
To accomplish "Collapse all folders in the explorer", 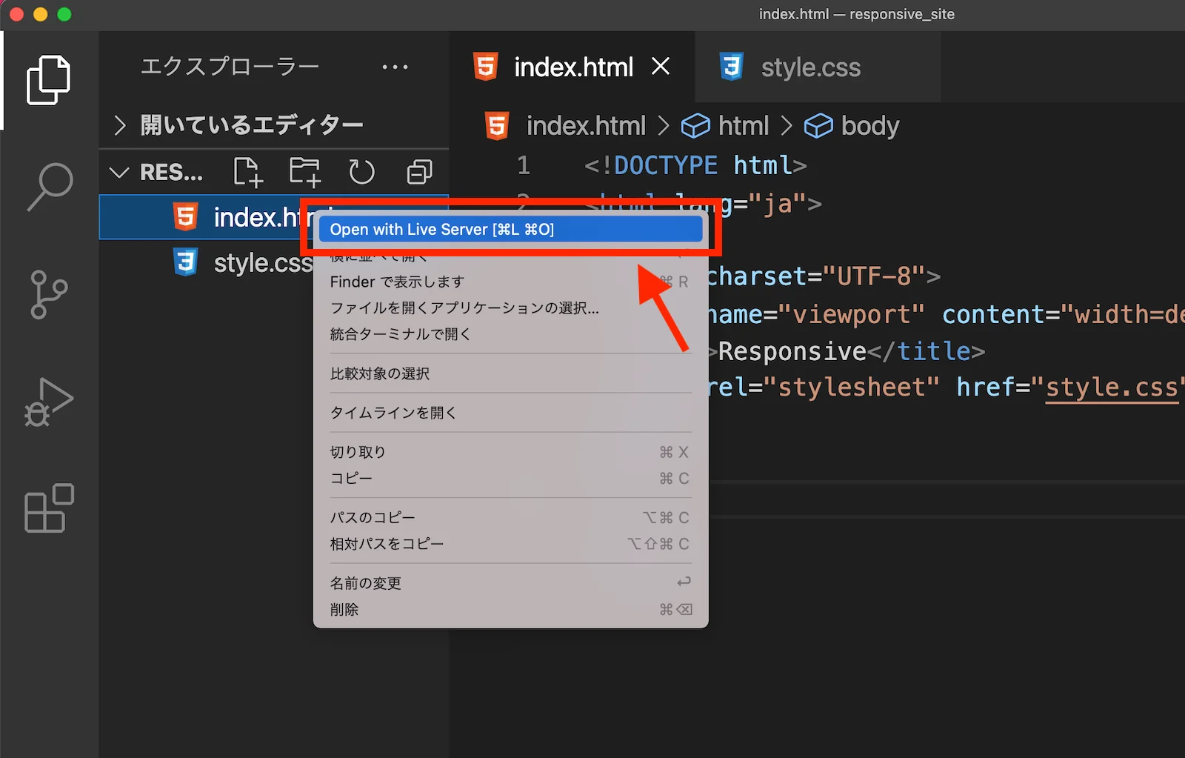I will [418, 172].
